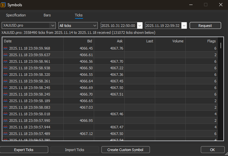Select bid value 4066.55
Viewport: 228px width, 156px height.
(x=86, y=75)
